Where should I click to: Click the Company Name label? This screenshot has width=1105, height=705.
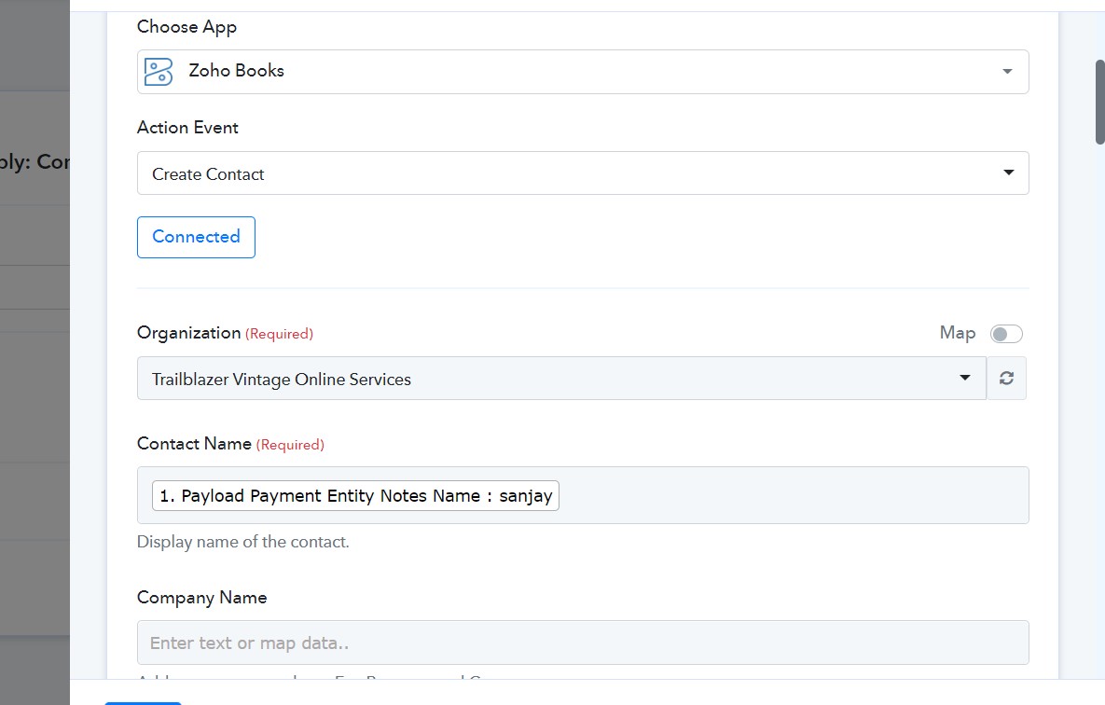pos(201,598)
